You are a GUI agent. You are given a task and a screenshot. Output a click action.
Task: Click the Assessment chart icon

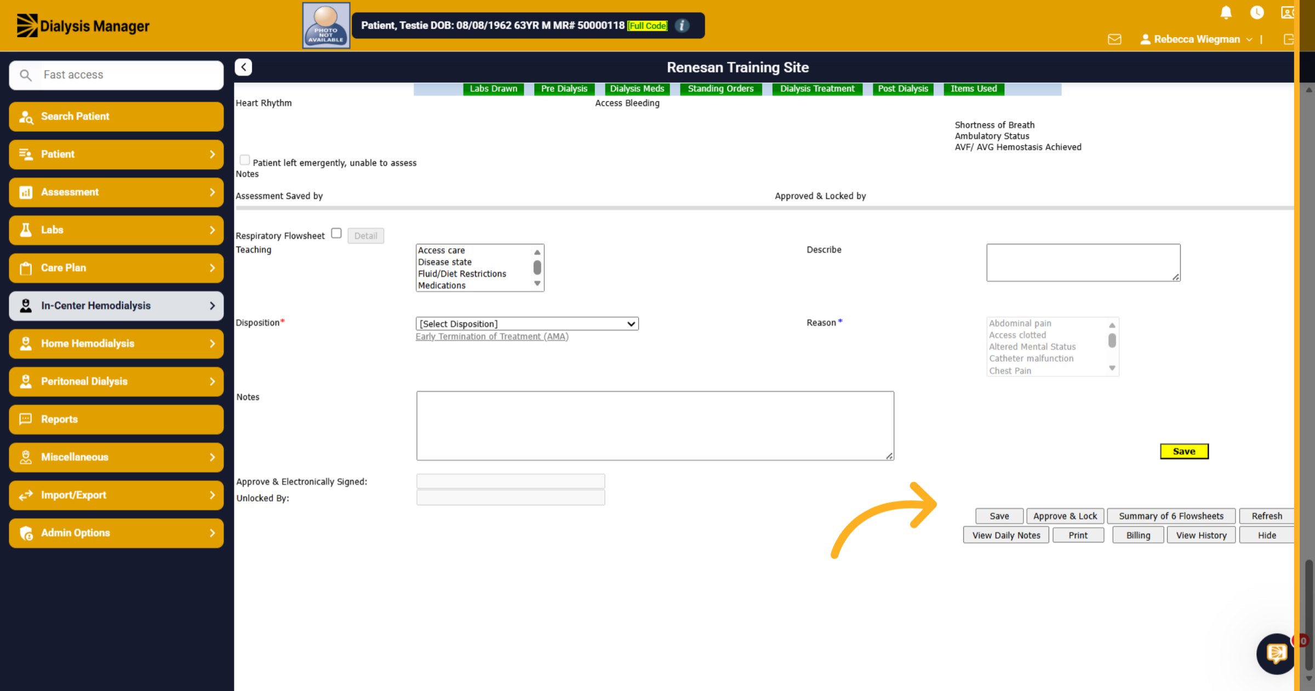tap(26, 192)
